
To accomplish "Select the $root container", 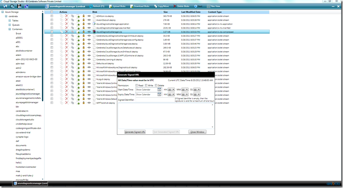I will [18, 33].
